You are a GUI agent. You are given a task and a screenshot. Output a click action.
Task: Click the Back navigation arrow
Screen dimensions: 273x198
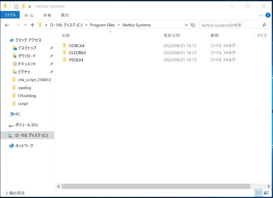[x=7, y=25]
